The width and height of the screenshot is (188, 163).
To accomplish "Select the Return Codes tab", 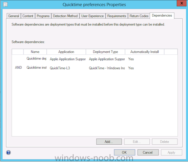I will [139, 16].
